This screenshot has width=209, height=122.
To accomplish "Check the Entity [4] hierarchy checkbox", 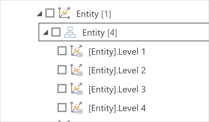I will (56, 32).
